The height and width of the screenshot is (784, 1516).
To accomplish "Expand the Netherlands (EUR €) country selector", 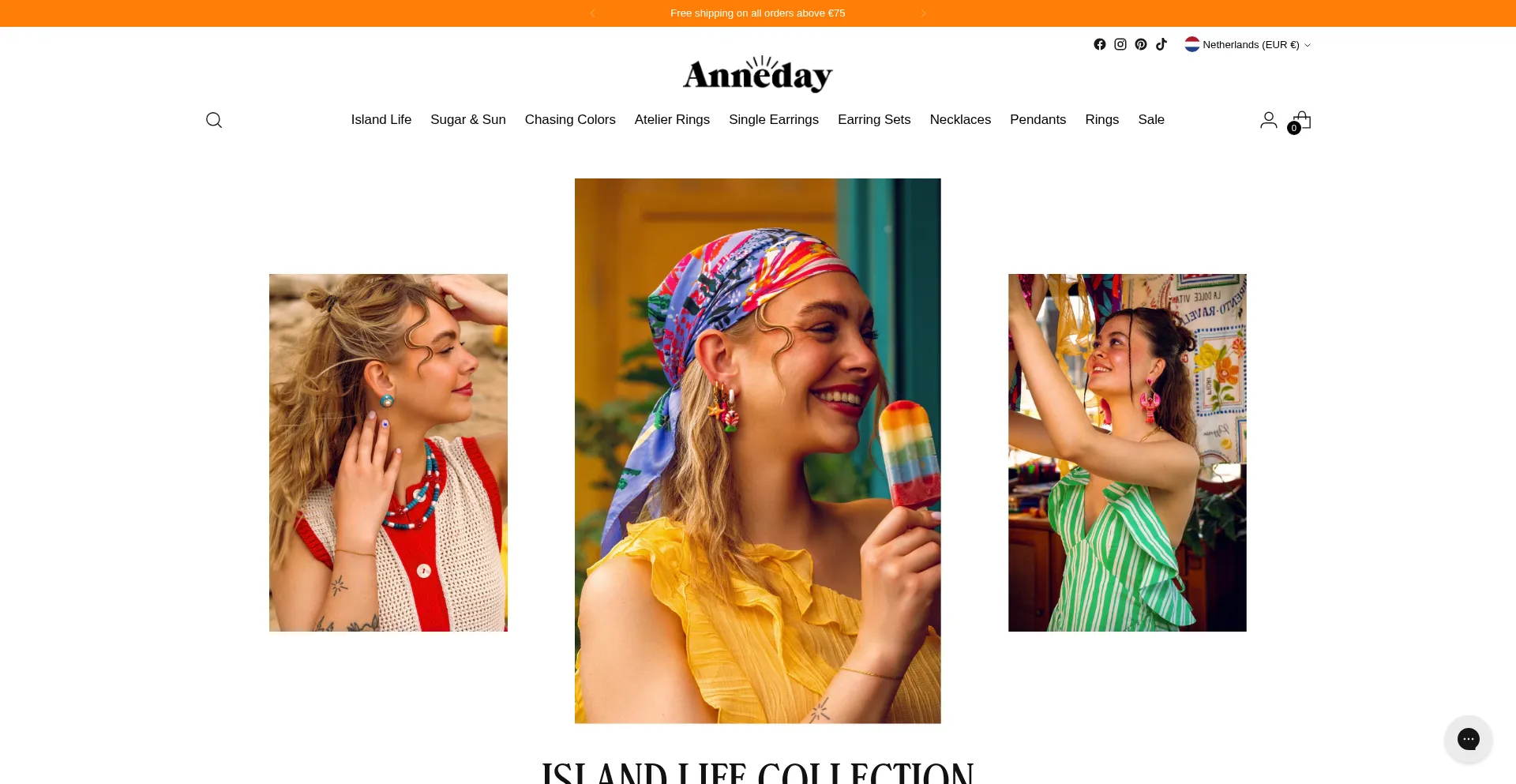I will click(x=1248, y=44).
